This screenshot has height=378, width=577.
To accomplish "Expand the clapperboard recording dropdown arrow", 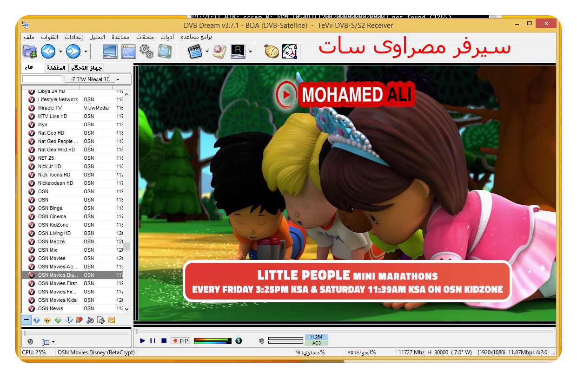I will (x=207, y=52).
